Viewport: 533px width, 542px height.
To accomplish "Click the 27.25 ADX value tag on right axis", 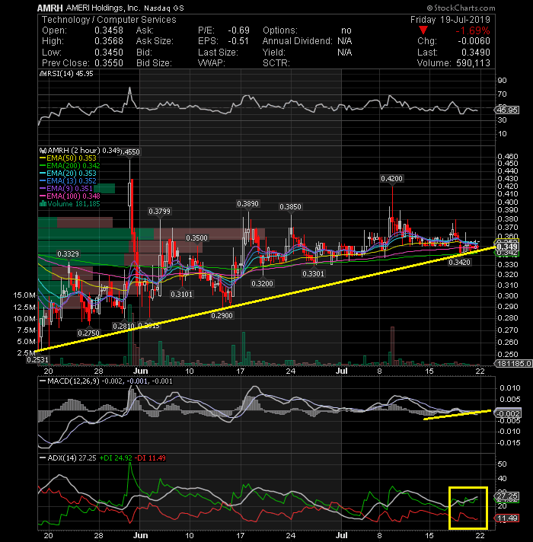I will point(507,496).
